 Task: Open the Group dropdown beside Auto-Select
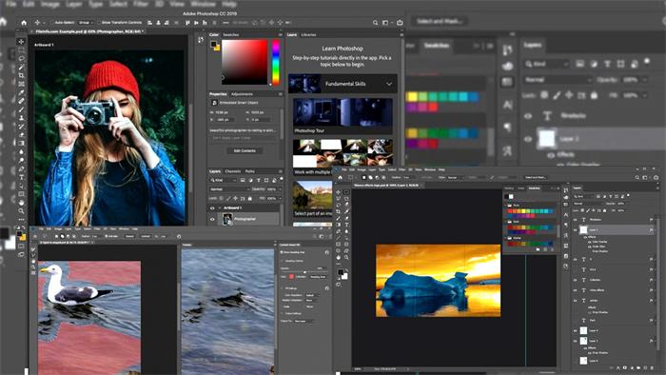(86, 23)
